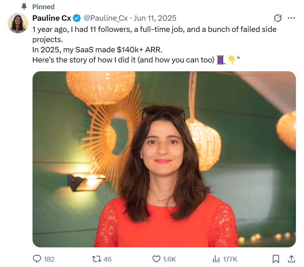Screen dimensions: 304x267
Task: Click the thread emoji in the tweet text
Action: (x=221, y=60)
